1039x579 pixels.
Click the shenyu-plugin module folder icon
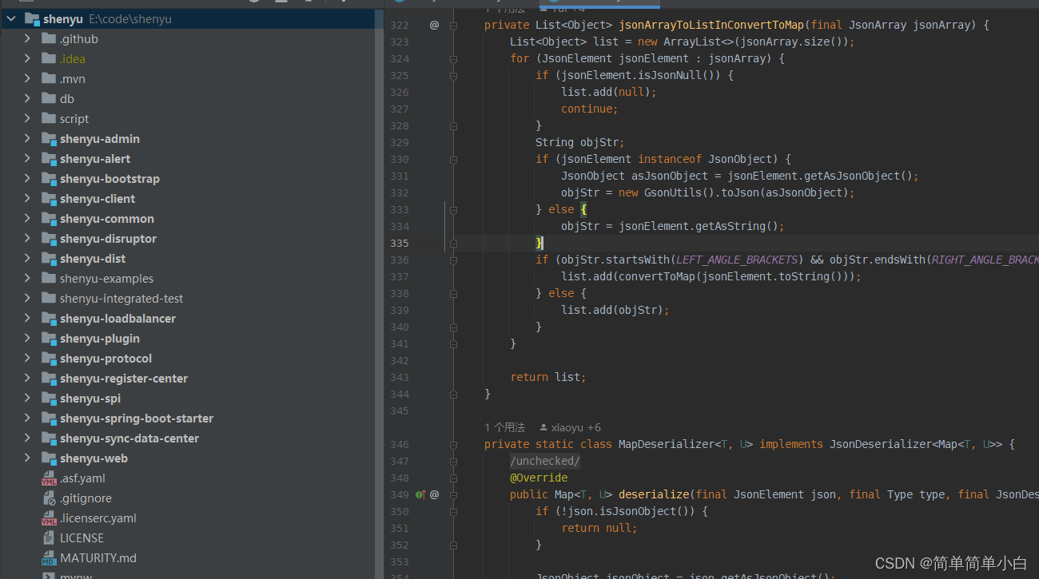[x=48, y=339]
